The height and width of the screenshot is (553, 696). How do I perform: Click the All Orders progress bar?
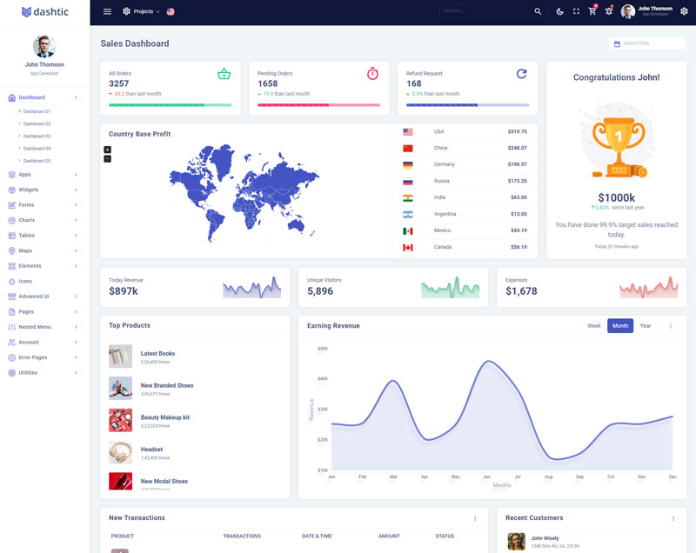coord(170,104)
